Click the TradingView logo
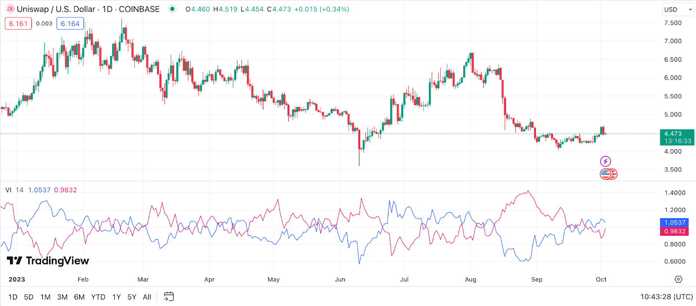The image size is (696, 306). click(x=48, y=260)
